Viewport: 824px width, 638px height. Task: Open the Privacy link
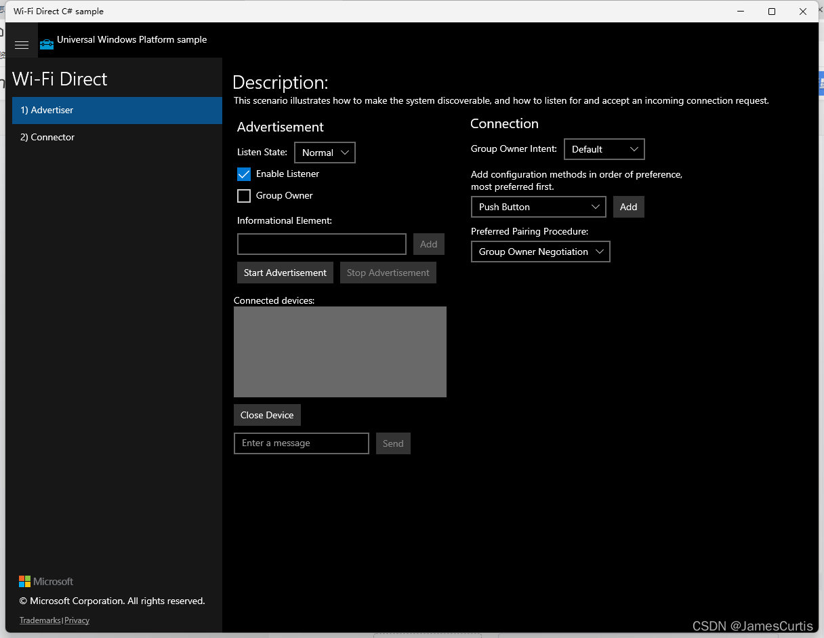[x=77, y=620]
